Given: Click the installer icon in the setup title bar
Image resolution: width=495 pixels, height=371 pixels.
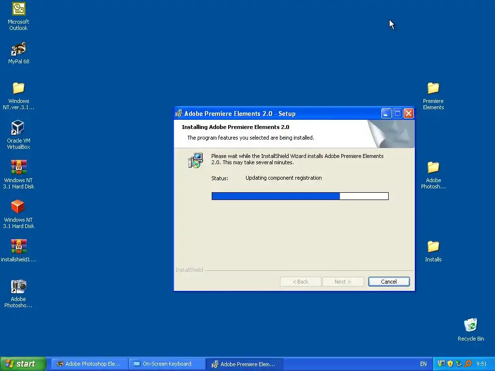Looking at the screenshot, I should (179, 113).
